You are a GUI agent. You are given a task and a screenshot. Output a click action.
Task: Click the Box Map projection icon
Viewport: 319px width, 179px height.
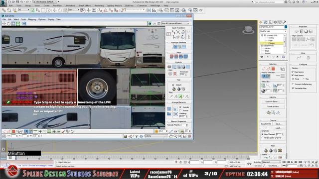tap(311, 31)
